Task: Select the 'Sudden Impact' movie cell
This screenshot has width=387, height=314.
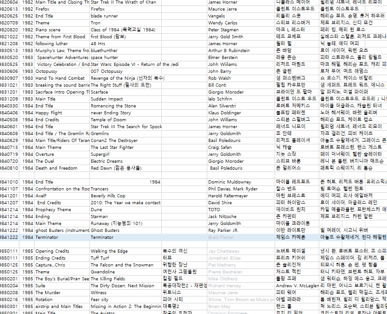Action: 125,99
